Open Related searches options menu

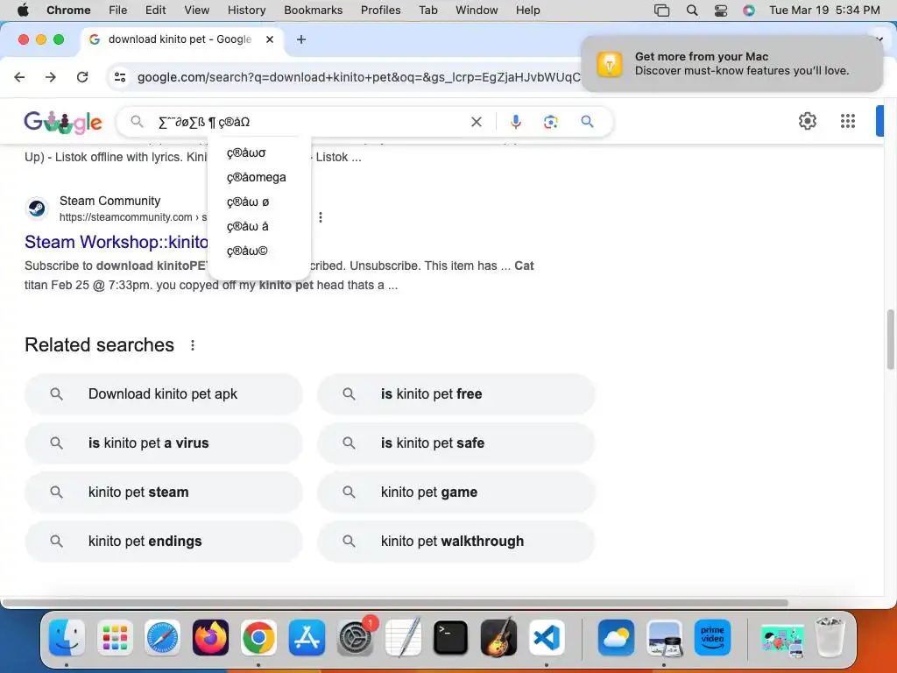193,345
